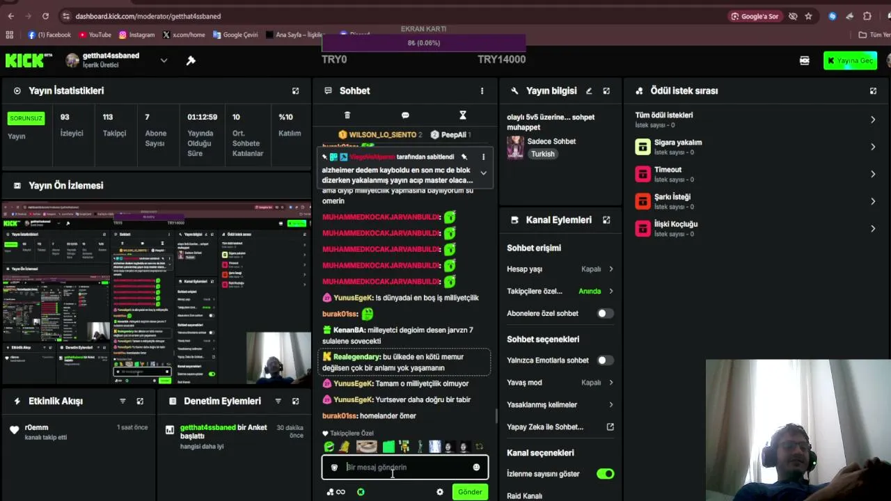Viewport: 891px width, 501px height.
Task: Open the Google Çeviri bookmark
Action: [235, 35]
